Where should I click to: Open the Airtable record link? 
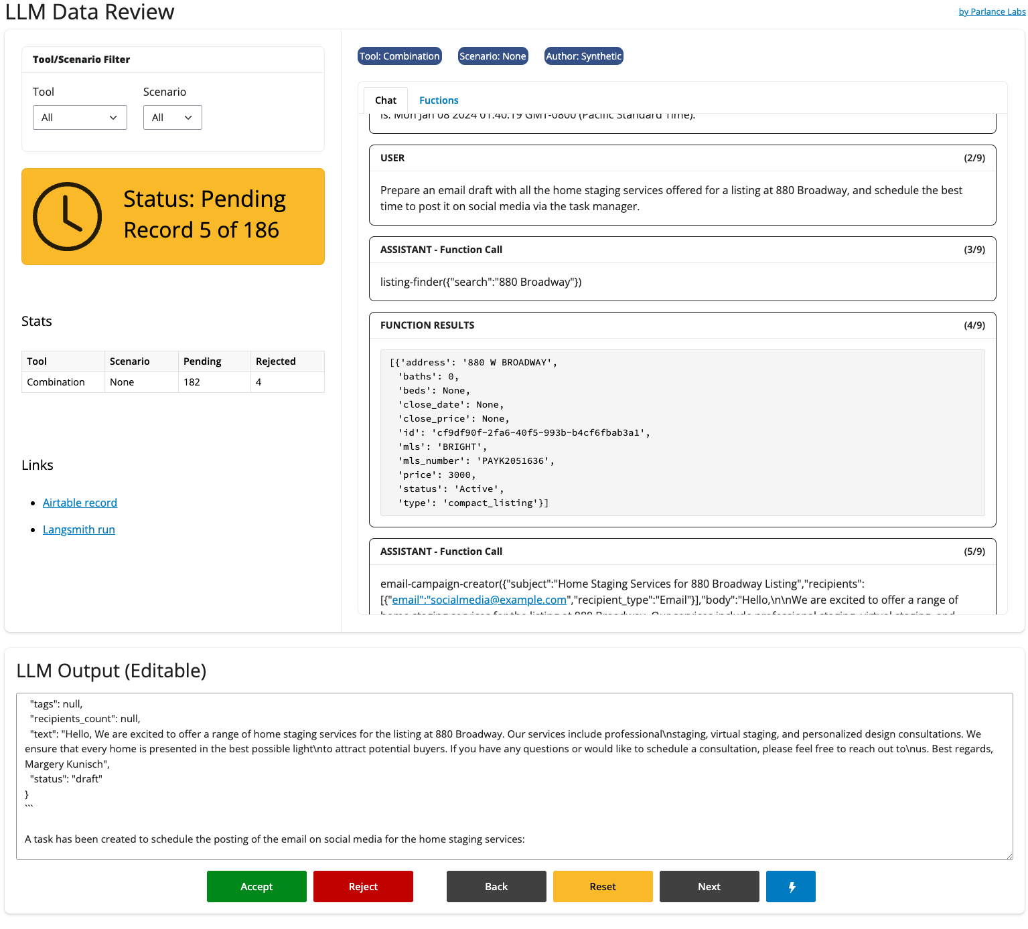pos(80,503)
